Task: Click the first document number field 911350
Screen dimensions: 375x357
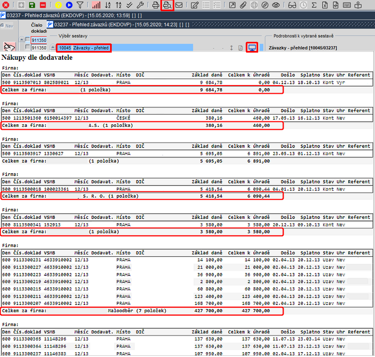Action: pyautogui.click(x=39, y=40)
